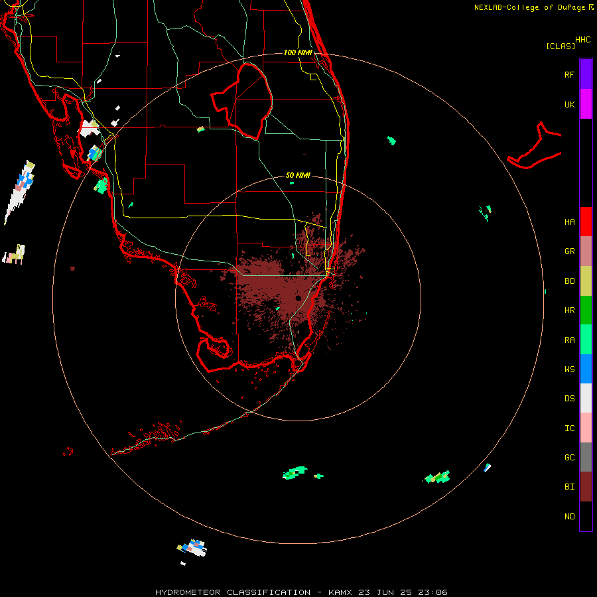Click the IC pink legend swatch
Viewport: 597px width, 597px height.
pos(586,428)
